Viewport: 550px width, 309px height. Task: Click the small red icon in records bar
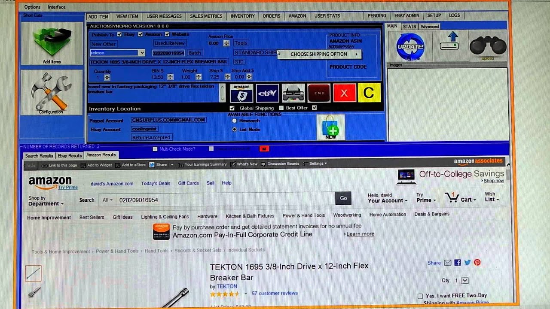[x=264, y=149]
